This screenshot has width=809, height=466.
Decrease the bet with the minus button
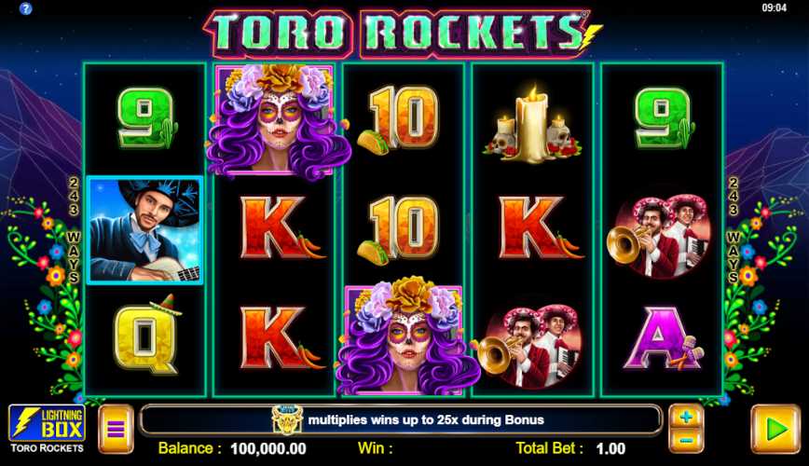pyautogui.click(x=686, y=441)
